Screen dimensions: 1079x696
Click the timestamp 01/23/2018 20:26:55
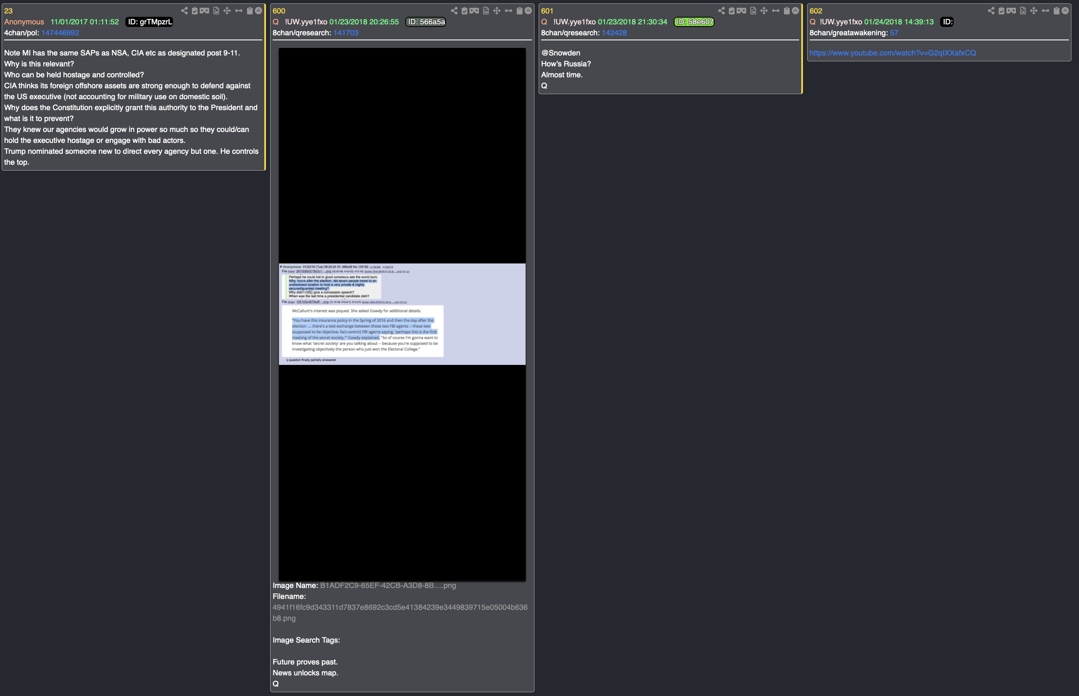(364, 22)
